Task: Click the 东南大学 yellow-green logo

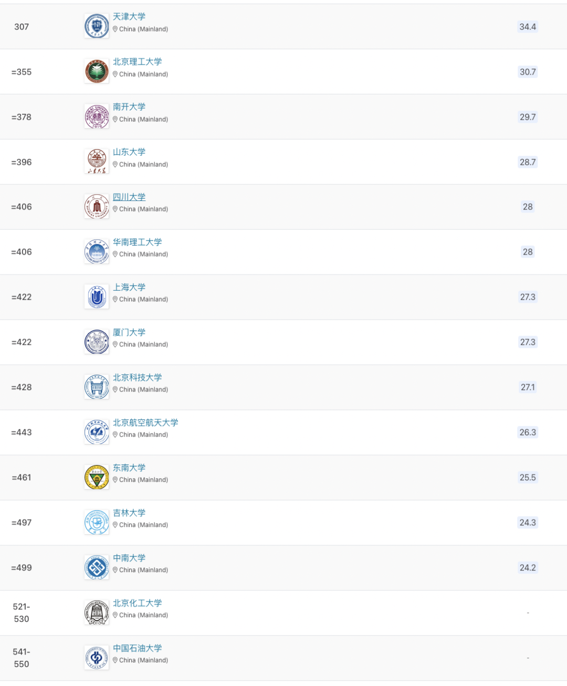Action: pos(97,478)
